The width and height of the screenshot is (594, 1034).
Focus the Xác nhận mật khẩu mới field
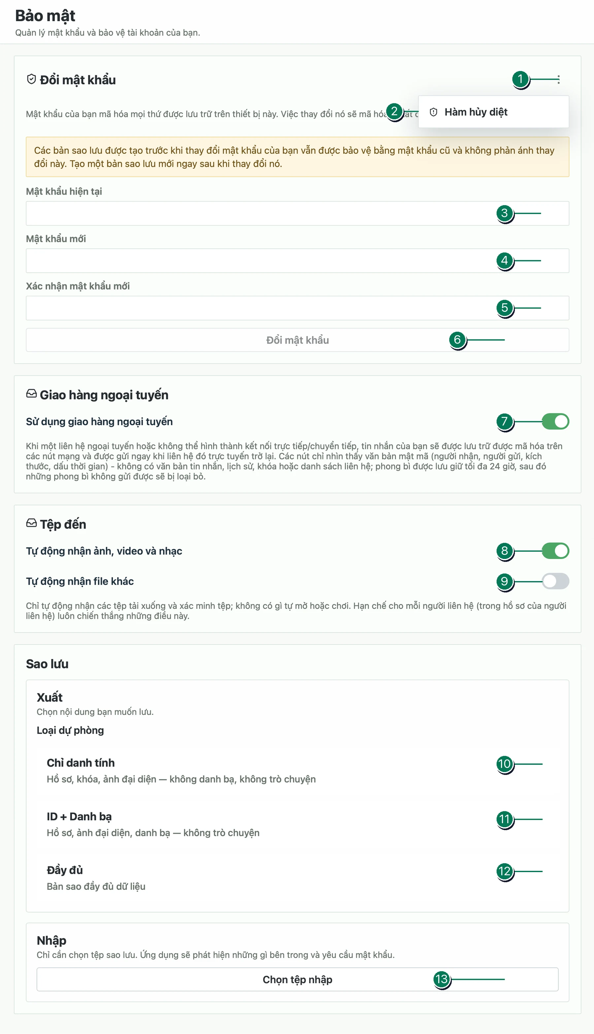click(x=297, y=308)
